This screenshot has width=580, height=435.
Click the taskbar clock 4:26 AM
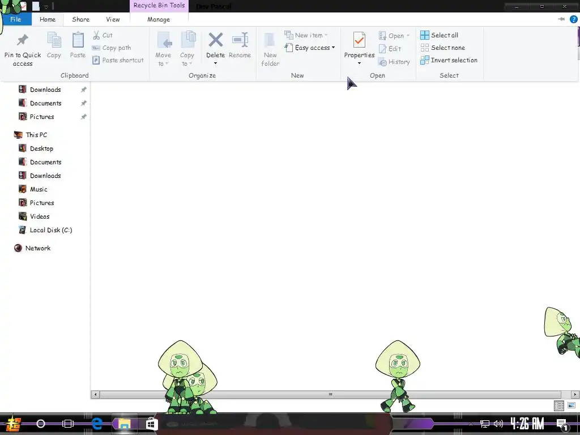click(x=527, y=424)
